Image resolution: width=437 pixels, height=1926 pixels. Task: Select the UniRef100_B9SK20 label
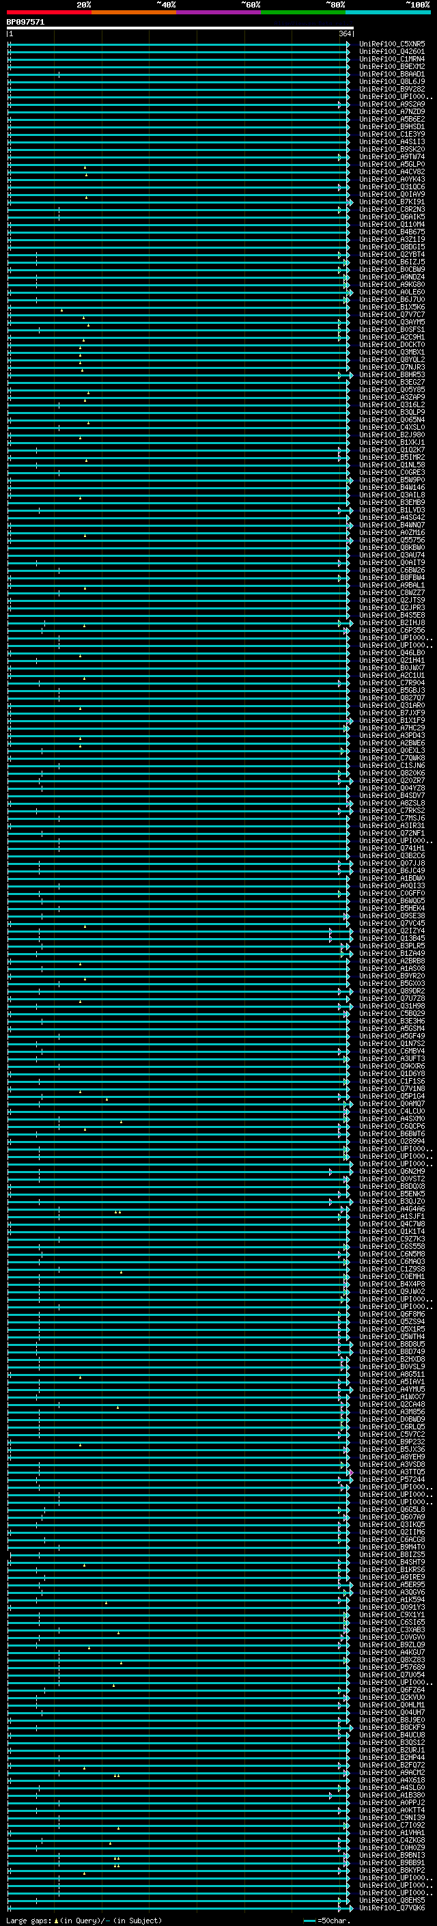392,149
